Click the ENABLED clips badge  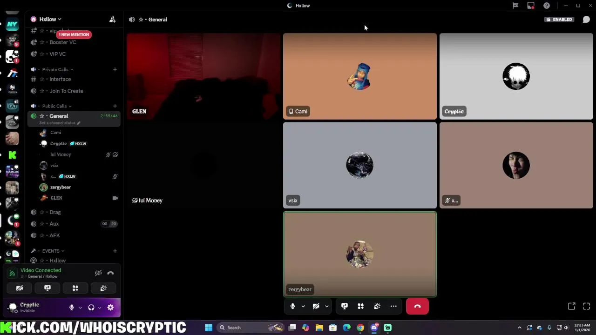(559, 20)
